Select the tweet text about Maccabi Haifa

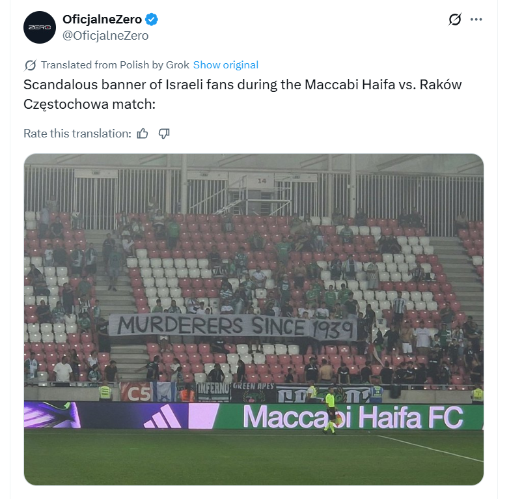click(243, 94)
